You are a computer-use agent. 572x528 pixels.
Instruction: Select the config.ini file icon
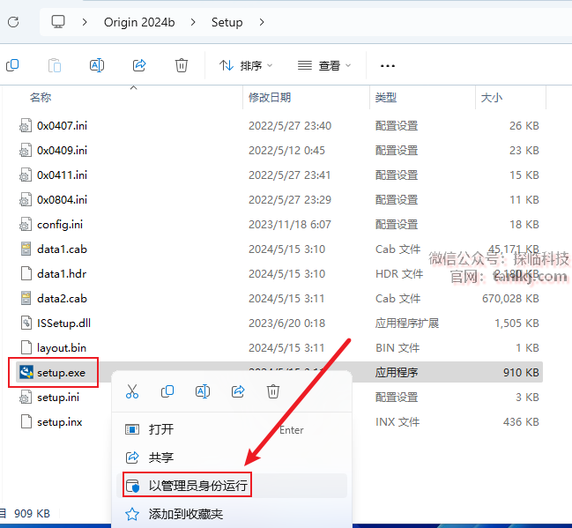pos(26,225)
